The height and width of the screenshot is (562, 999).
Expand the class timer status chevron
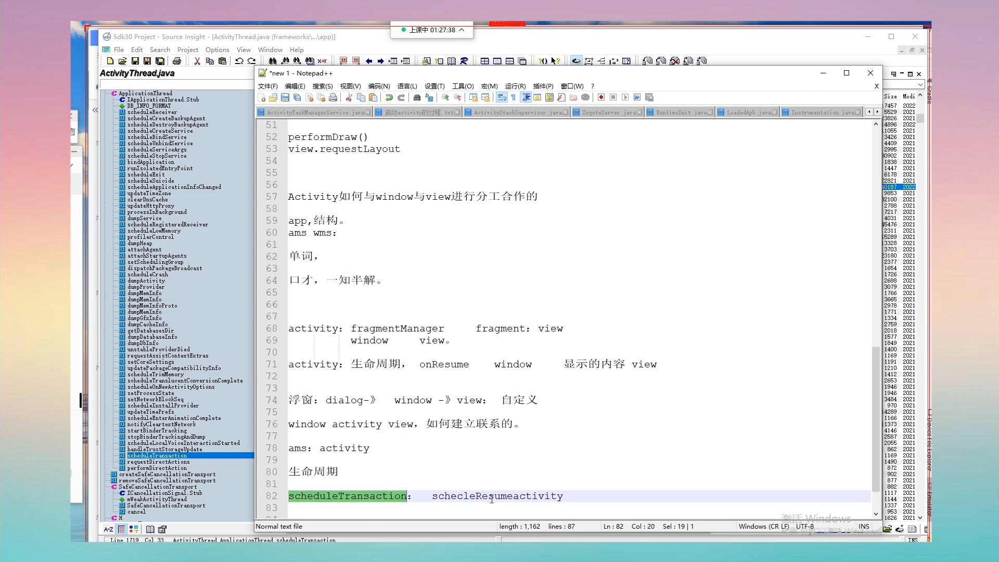462,30
